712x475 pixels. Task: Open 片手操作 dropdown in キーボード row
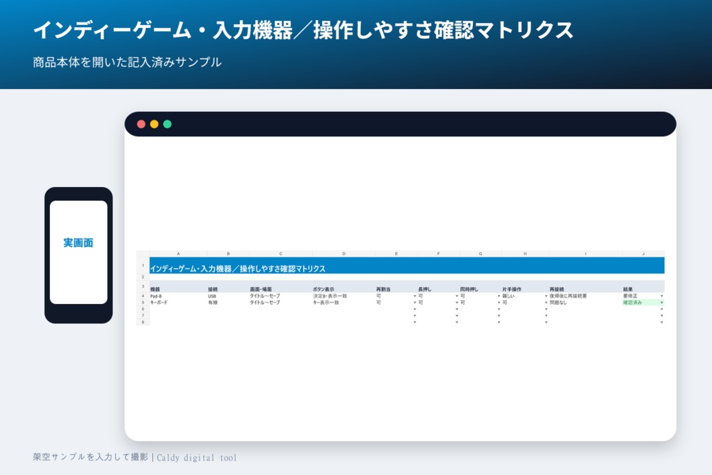click(x=547, y=303)
